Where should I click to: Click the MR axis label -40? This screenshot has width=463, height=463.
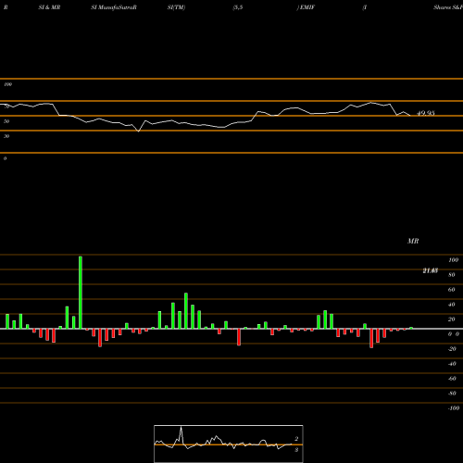pyautogui.click(x=452, y=364)
